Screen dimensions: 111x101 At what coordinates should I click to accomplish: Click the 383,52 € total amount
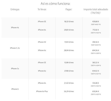click(x=96, y=63)
